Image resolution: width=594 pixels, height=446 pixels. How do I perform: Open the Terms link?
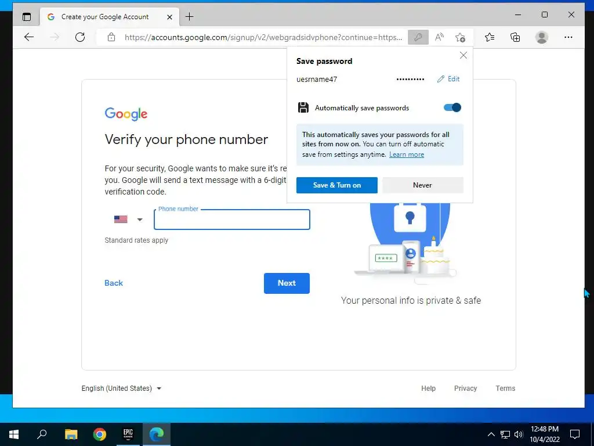pyautogui.click(x=505, y=389)
